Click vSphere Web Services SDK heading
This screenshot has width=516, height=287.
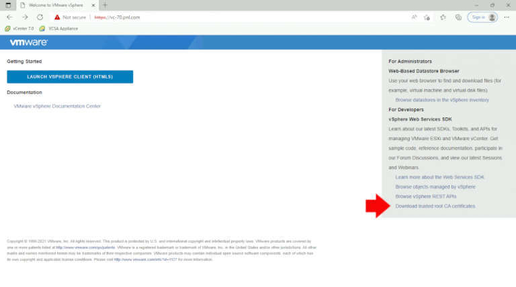(x=420, y=119)
